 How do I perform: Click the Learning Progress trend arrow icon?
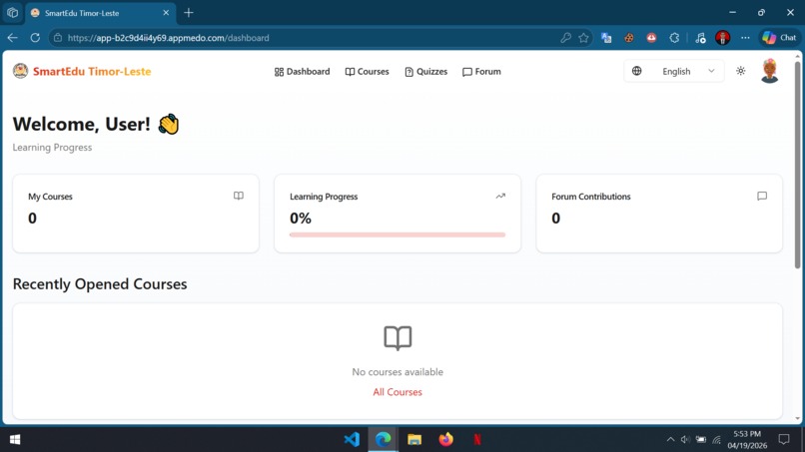pyautogui.click(x=500, y=196)
